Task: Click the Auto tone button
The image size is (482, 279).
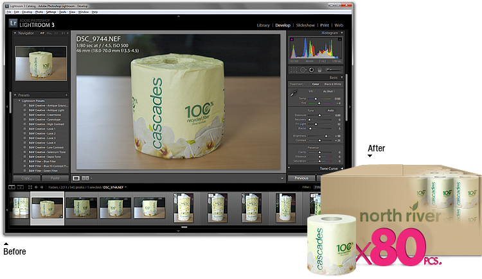Action: click(330, 110)
